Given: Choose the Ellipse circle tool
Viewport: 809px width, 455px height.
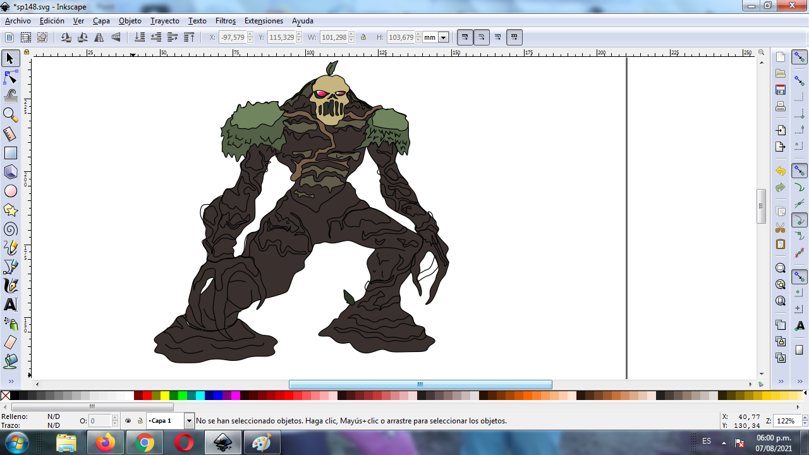Looking at the screenshot, I should [10, 191].
